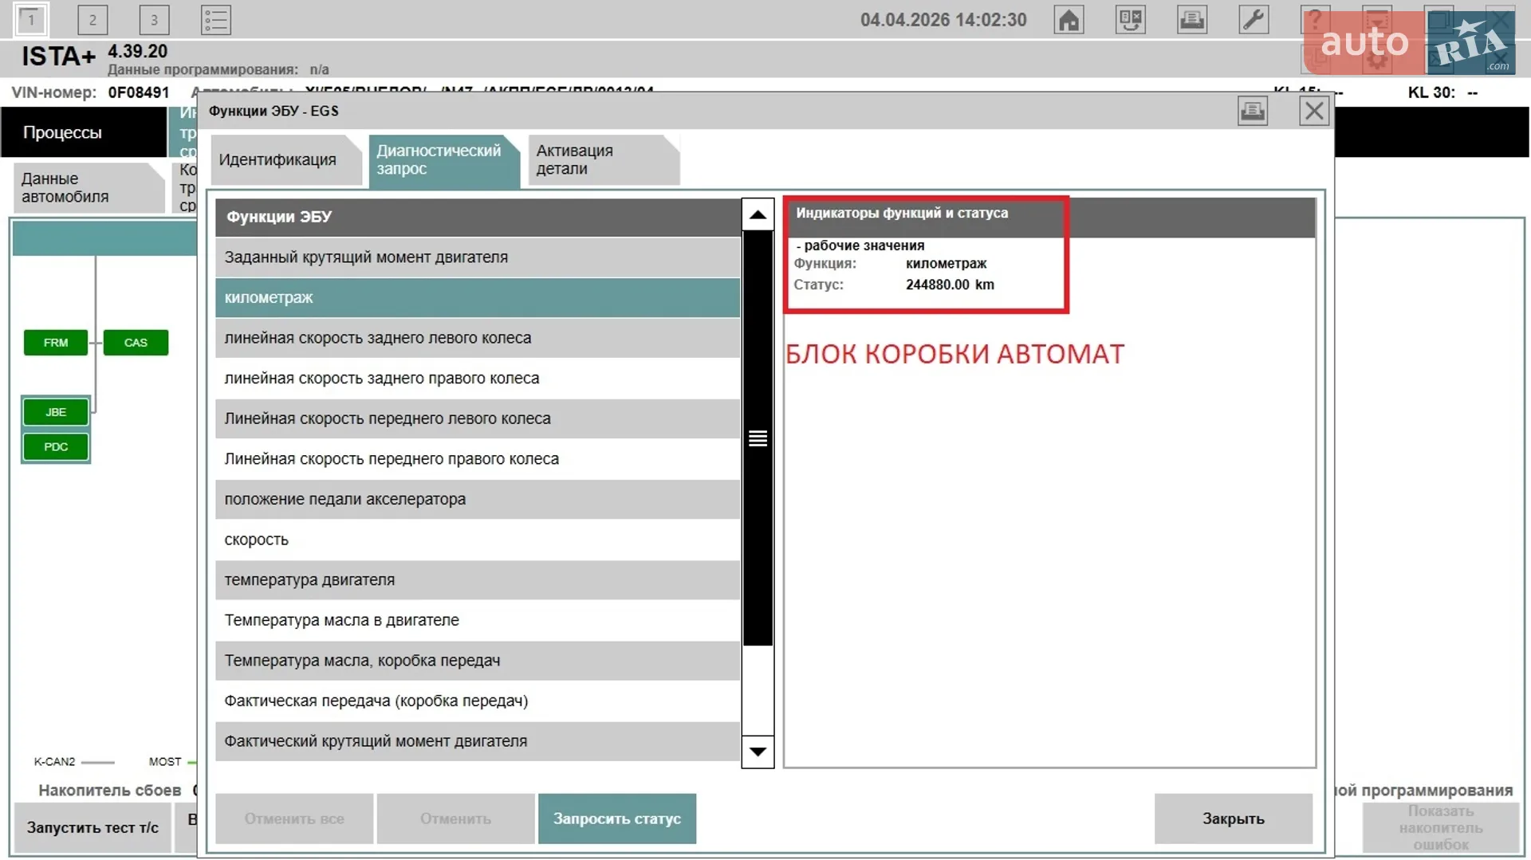
Task: Select the FRM control unit node
Action: point(56,343)
